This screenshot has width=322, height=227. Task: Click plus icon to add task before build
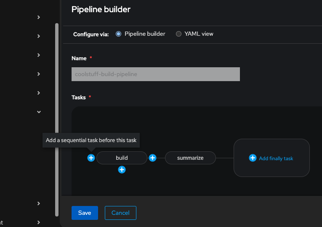click(x=91, y=158)
